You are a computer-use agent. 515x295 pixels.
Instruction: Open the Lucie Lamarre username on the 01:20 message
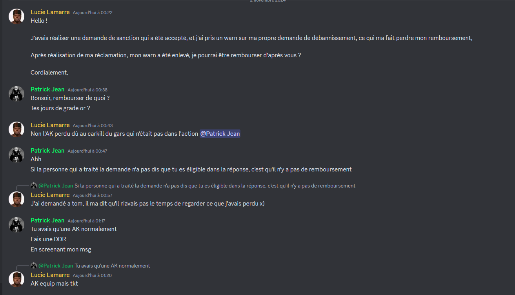coord(50,275)
